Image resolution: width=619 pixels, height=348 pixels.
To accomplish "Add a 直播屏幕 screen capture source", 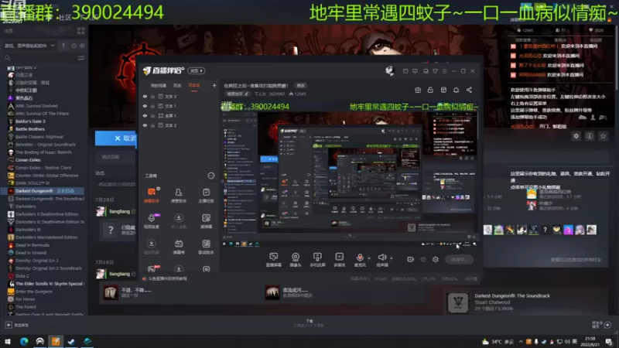I will (274, 260).
